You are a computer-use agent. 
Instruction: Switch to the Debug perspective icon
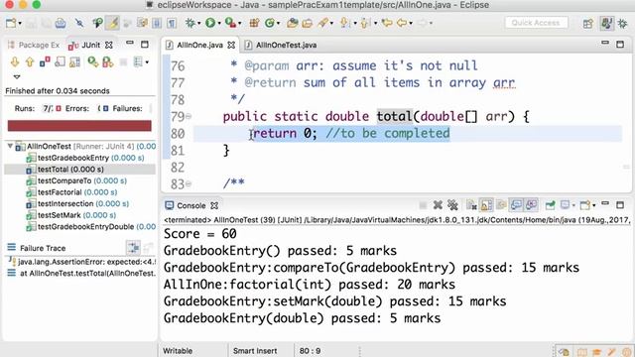pyautogui.click(x=622, y=23)
